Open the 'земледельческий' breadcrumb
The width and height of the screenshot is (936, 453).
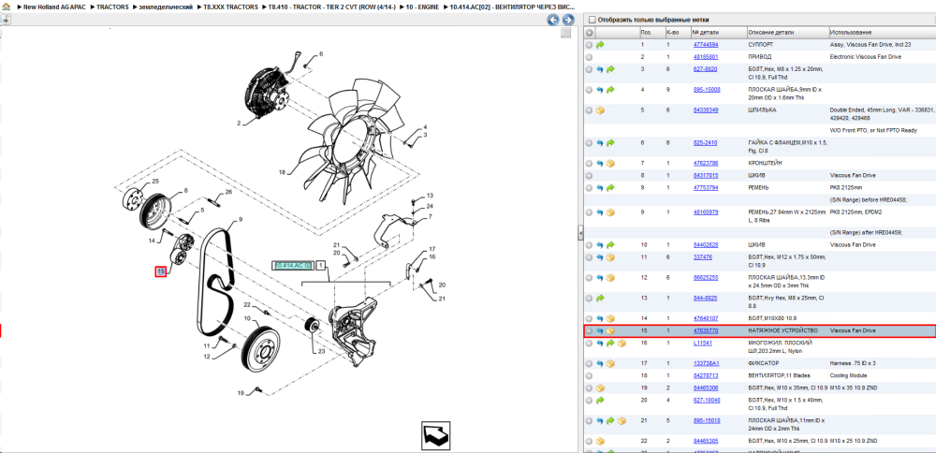[166, 7]
